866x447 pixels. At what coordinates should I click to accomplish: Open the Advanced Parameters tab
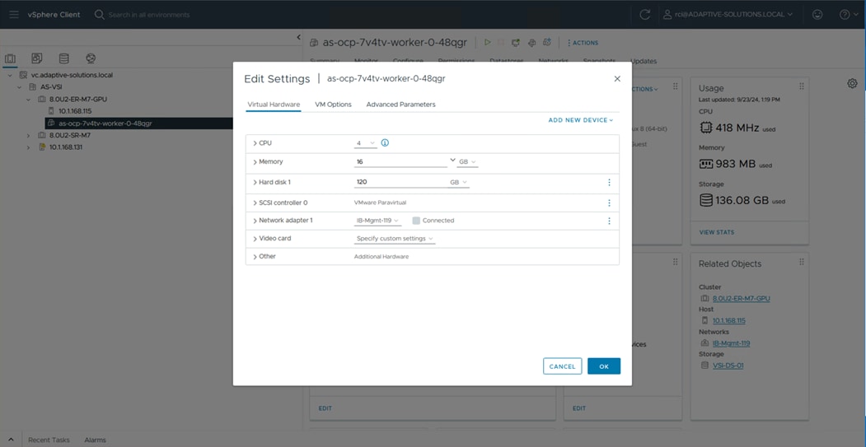tap(400, 105)
